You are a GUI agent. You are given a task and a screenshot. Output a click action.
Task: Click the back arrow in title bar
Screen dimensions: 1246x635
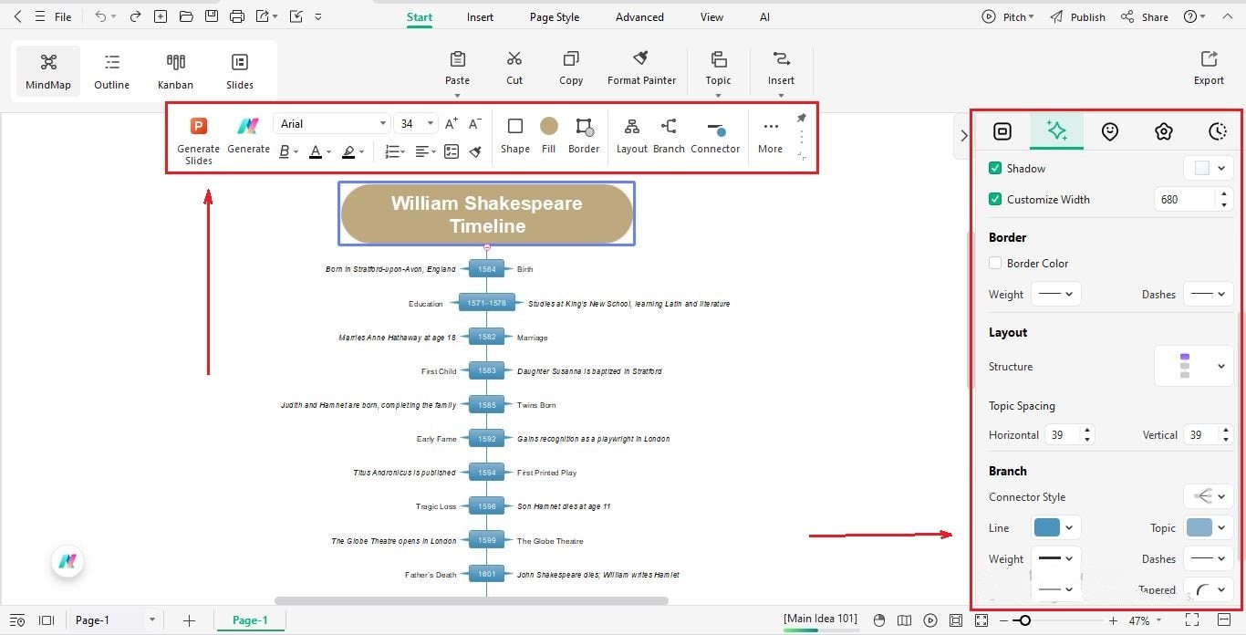pyautogui.click(x=17, y=16)
